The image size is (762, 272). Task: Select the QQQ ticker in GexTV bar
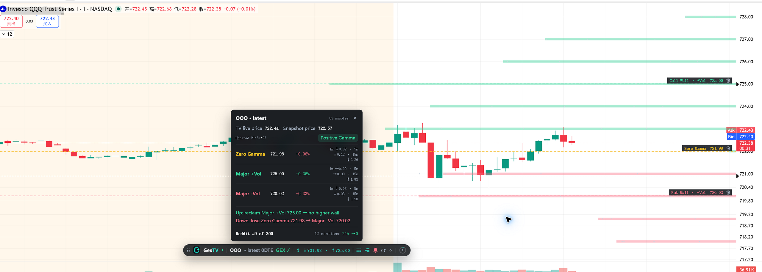tap(235, 250)
